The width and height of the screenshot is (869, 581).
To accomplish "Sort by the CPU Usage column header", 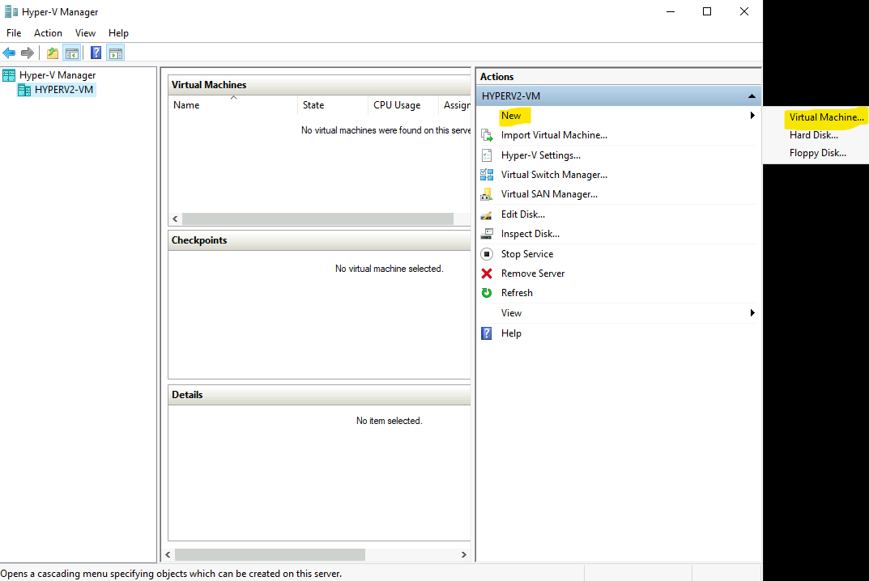I will click(x=403, y=105).
